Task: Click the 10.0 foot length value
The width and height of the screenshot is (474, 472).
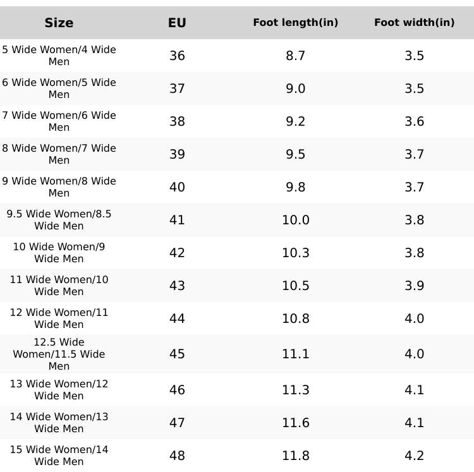Action: click(295, 220)
